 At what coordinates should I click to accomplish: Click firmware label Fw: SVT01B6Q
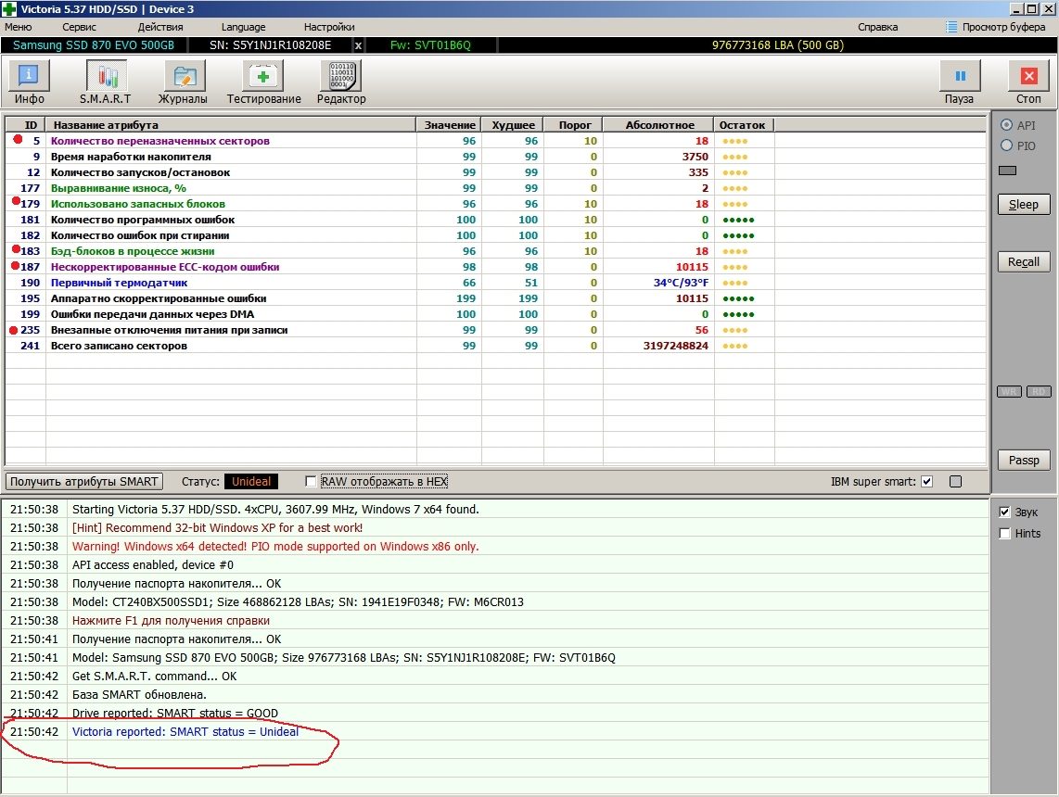tap(430, 45)
